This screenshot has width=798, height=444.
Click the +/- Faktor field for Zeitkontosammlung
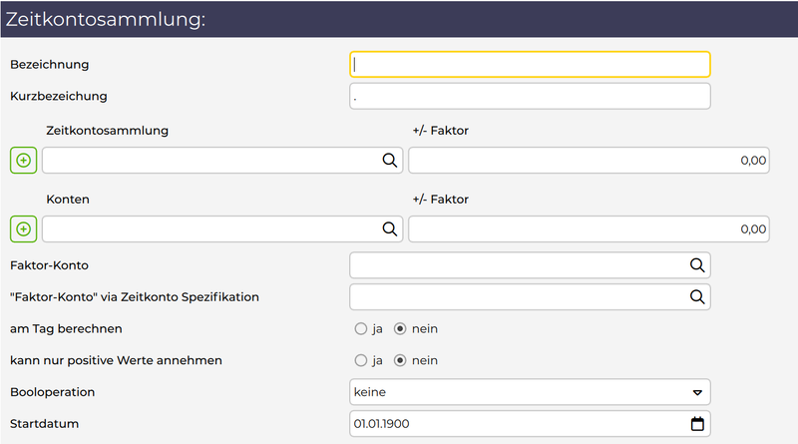coord(589,160)
